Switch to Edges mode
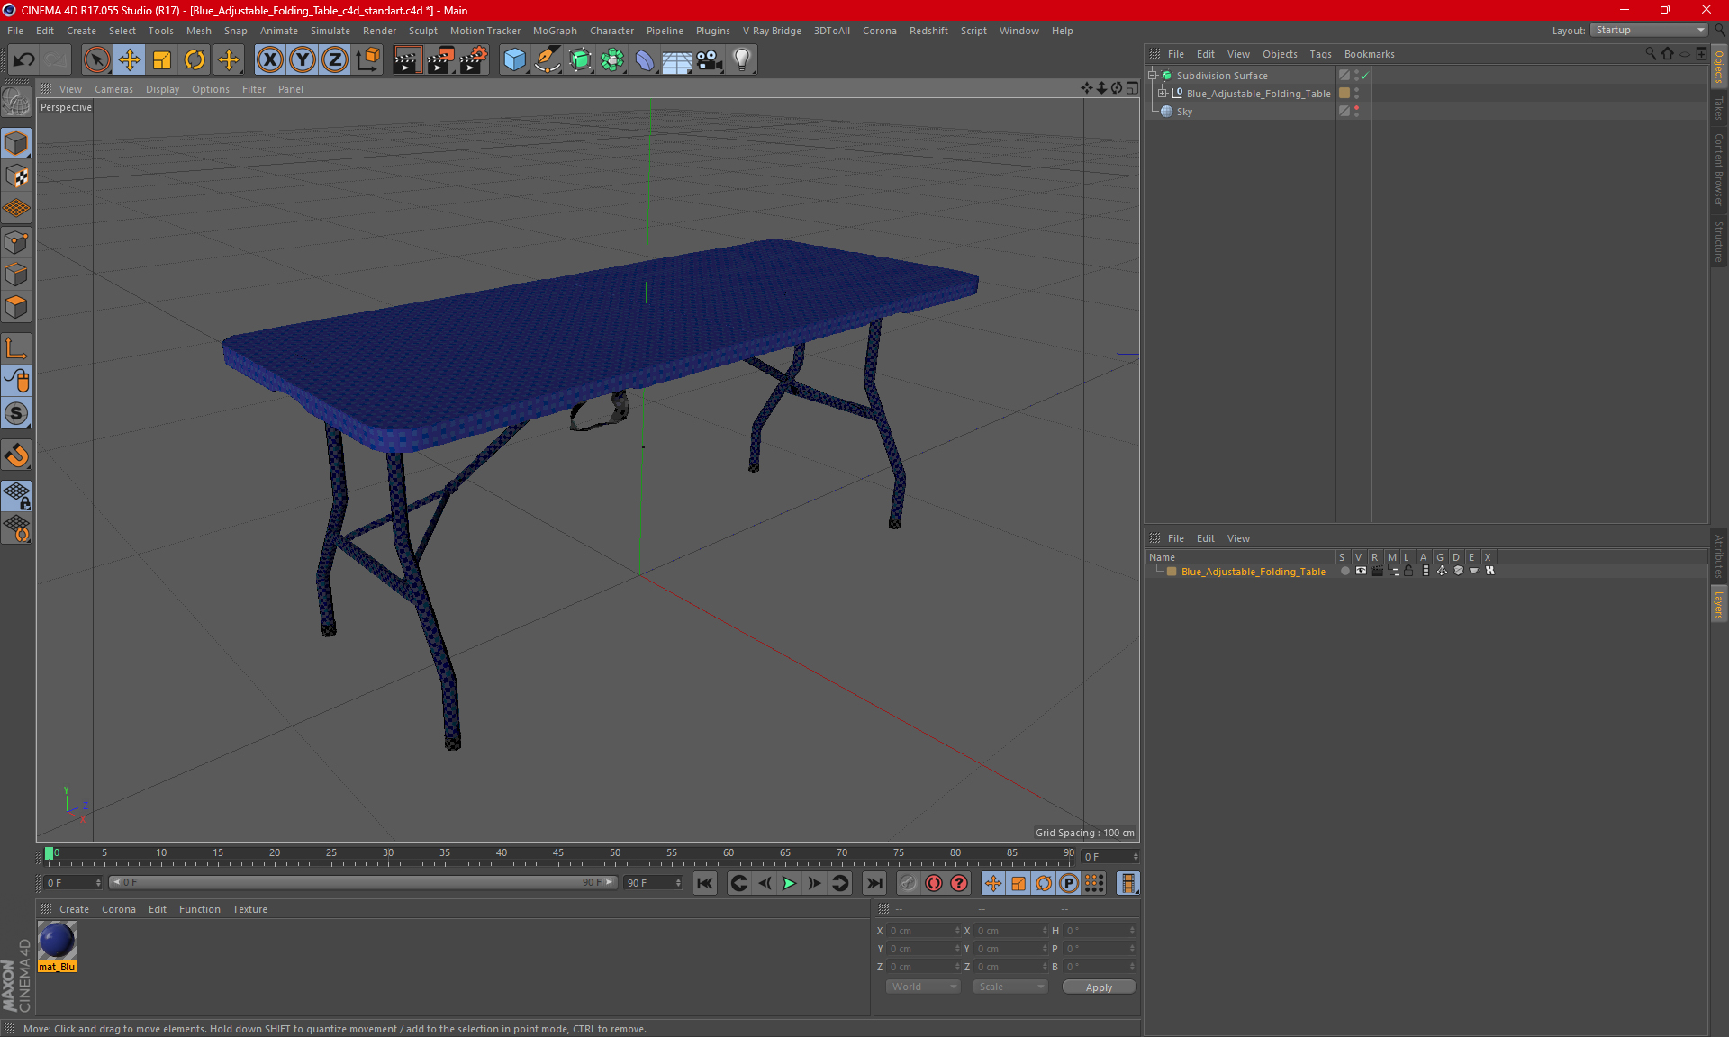 coord(16,275)
